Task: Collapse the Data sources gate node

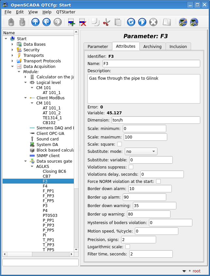Action: click(25, 161)
